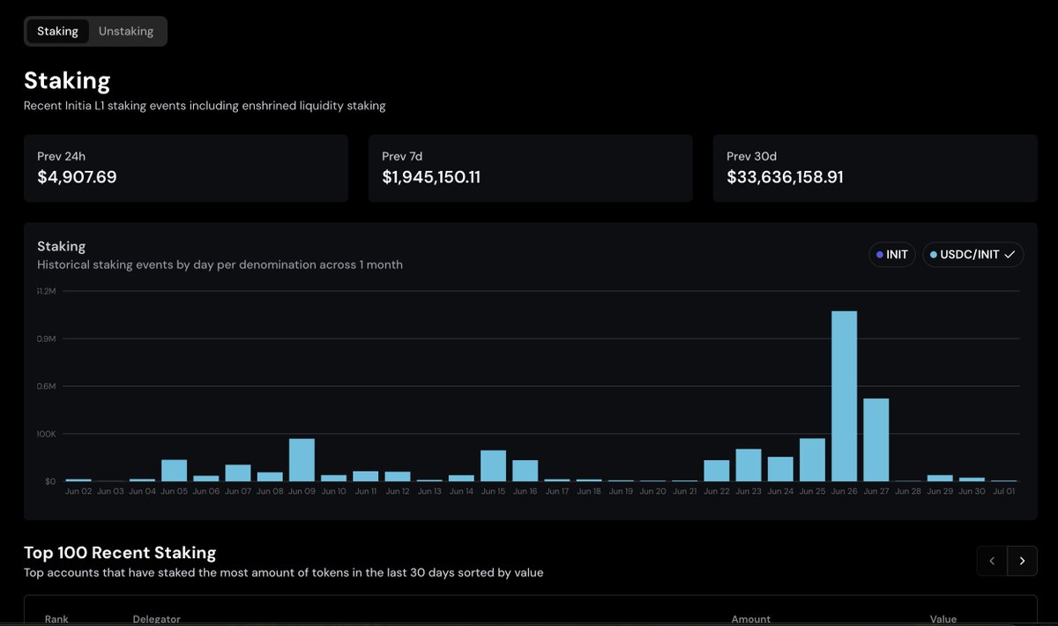This screenshot has height=626, width=1058.
Task: Switch to the Unstaking tab
Action: [126, 31]
